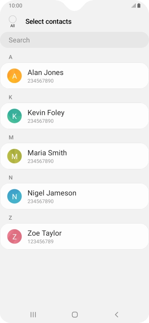Tap Zoe Taylor pink avatar icon

[15, 236]
